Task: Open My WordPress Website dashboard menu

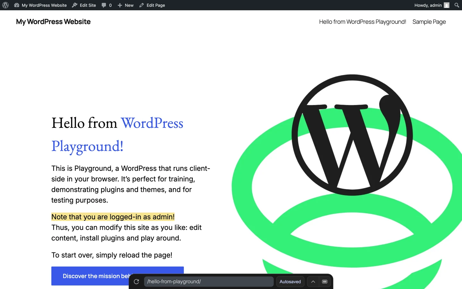Action: (40, 5)
